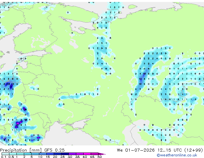The width and height of the screenshot is (204, 158).
Task: Select the 1–2 mm legend color segment
Action: (x=20, y=154)
